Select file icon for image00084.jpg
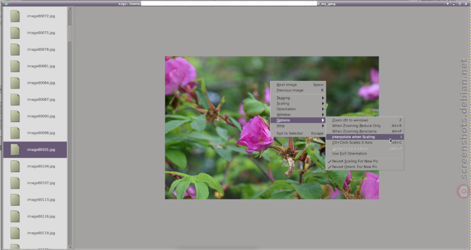The width and height of the screenshot is (471, 250). [x=15, y=83]
